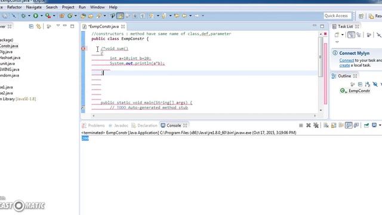Select SWING.java in Package Explorer

point(10,69)
